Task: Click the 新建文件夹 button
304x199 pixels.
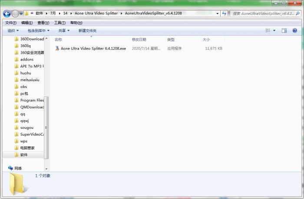Action: (87, 30)
